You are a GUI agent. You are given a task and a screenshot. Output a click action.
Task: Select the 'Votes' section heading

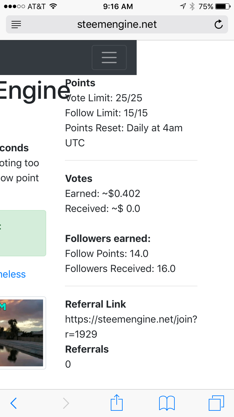pyautogui.click(x=79, y=178)
